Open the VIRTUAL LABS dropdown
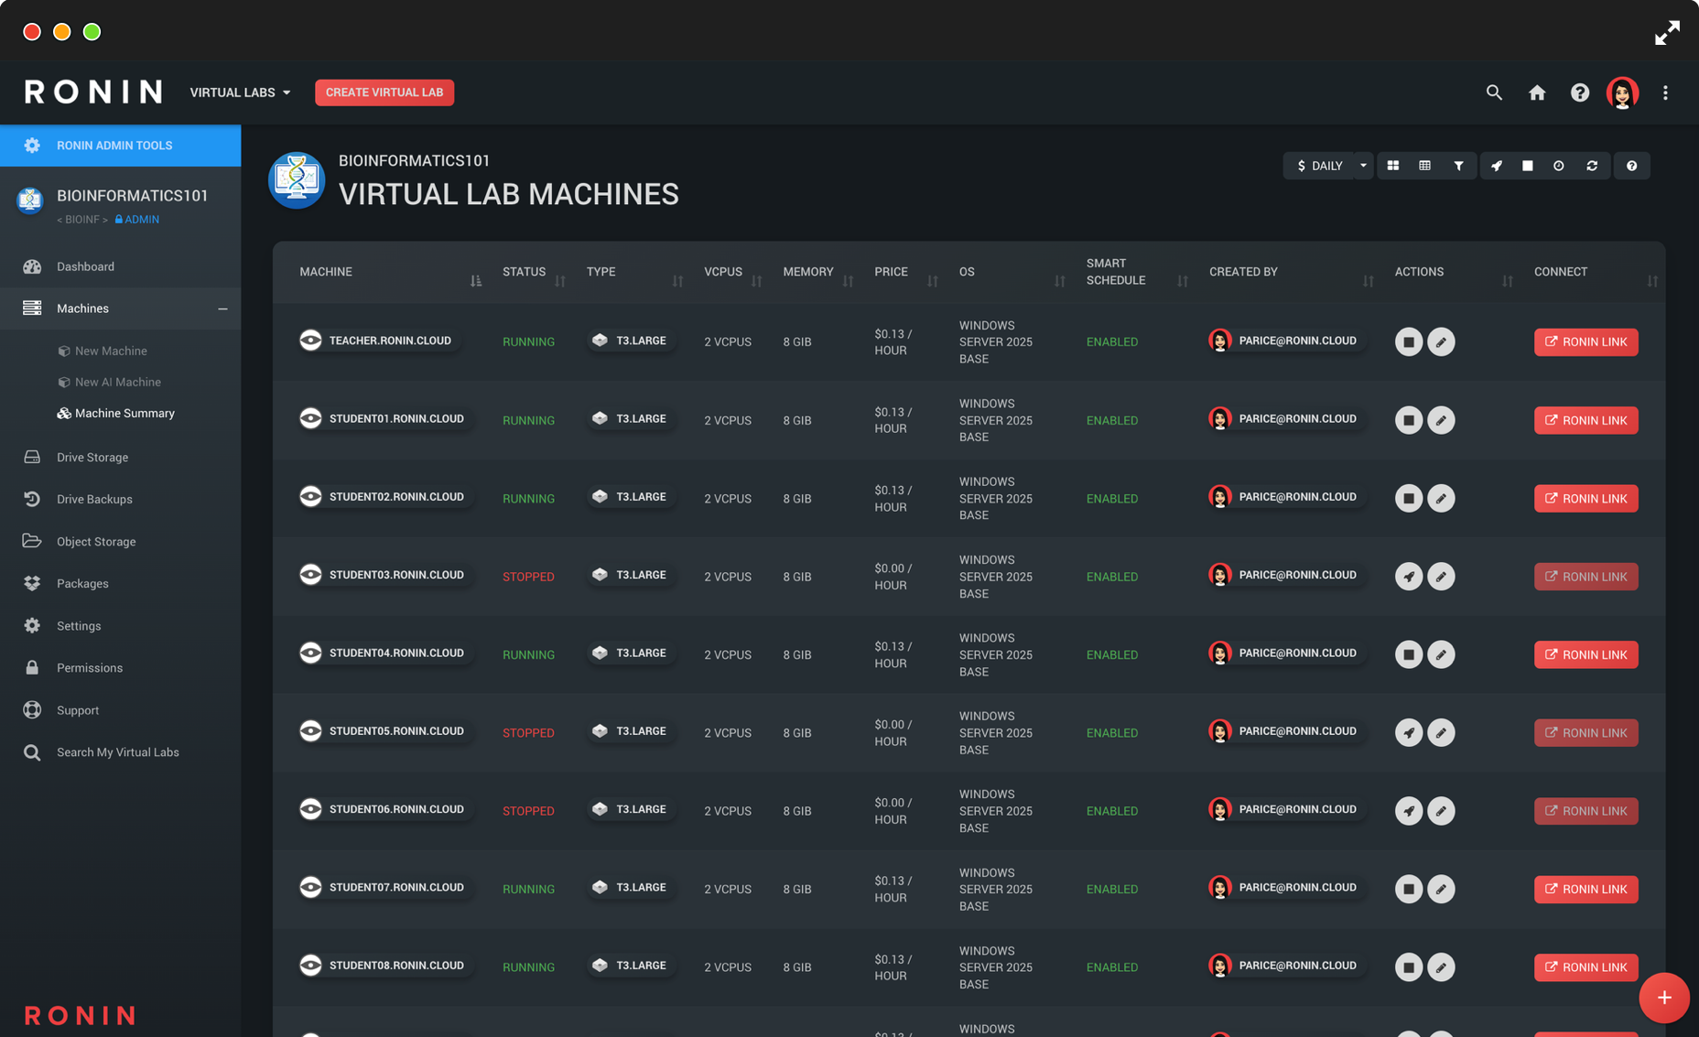Viewport: 1699px width, 1037px height. click(240, 92)
